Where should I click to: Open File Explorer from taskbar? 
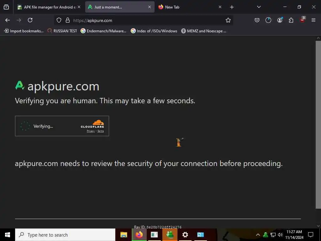point(124,235)
